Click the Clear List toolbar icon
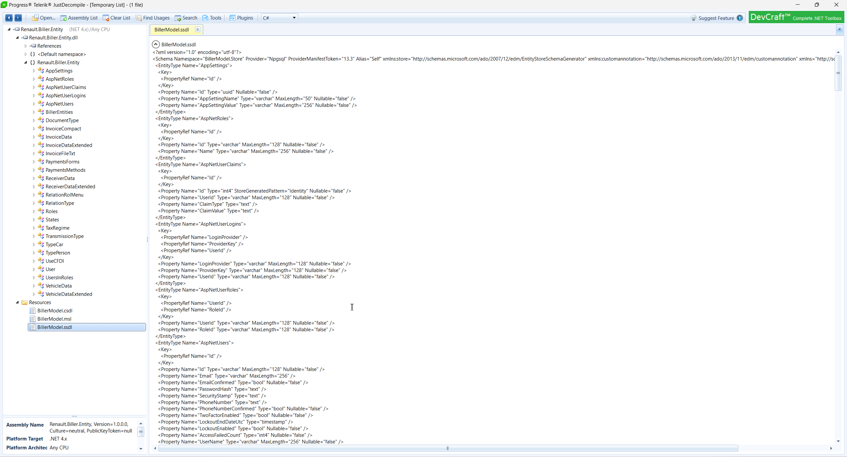 [x=116, y=18]
